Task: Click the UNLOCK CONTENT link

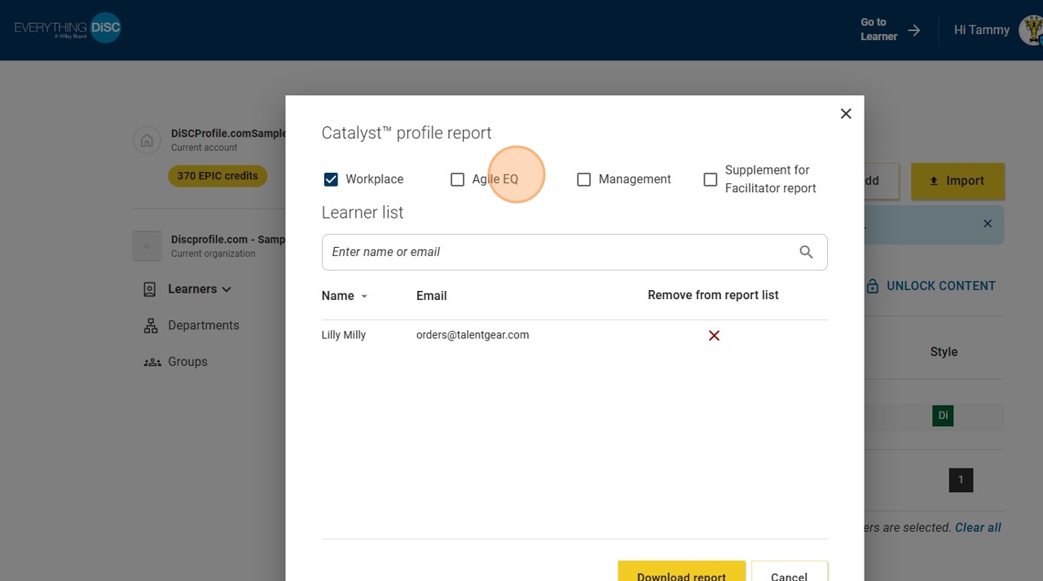Action: [941, 286]
